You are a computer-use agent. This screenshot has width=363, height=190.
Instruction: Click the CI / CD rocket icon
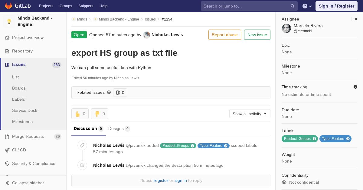[7, 150]
